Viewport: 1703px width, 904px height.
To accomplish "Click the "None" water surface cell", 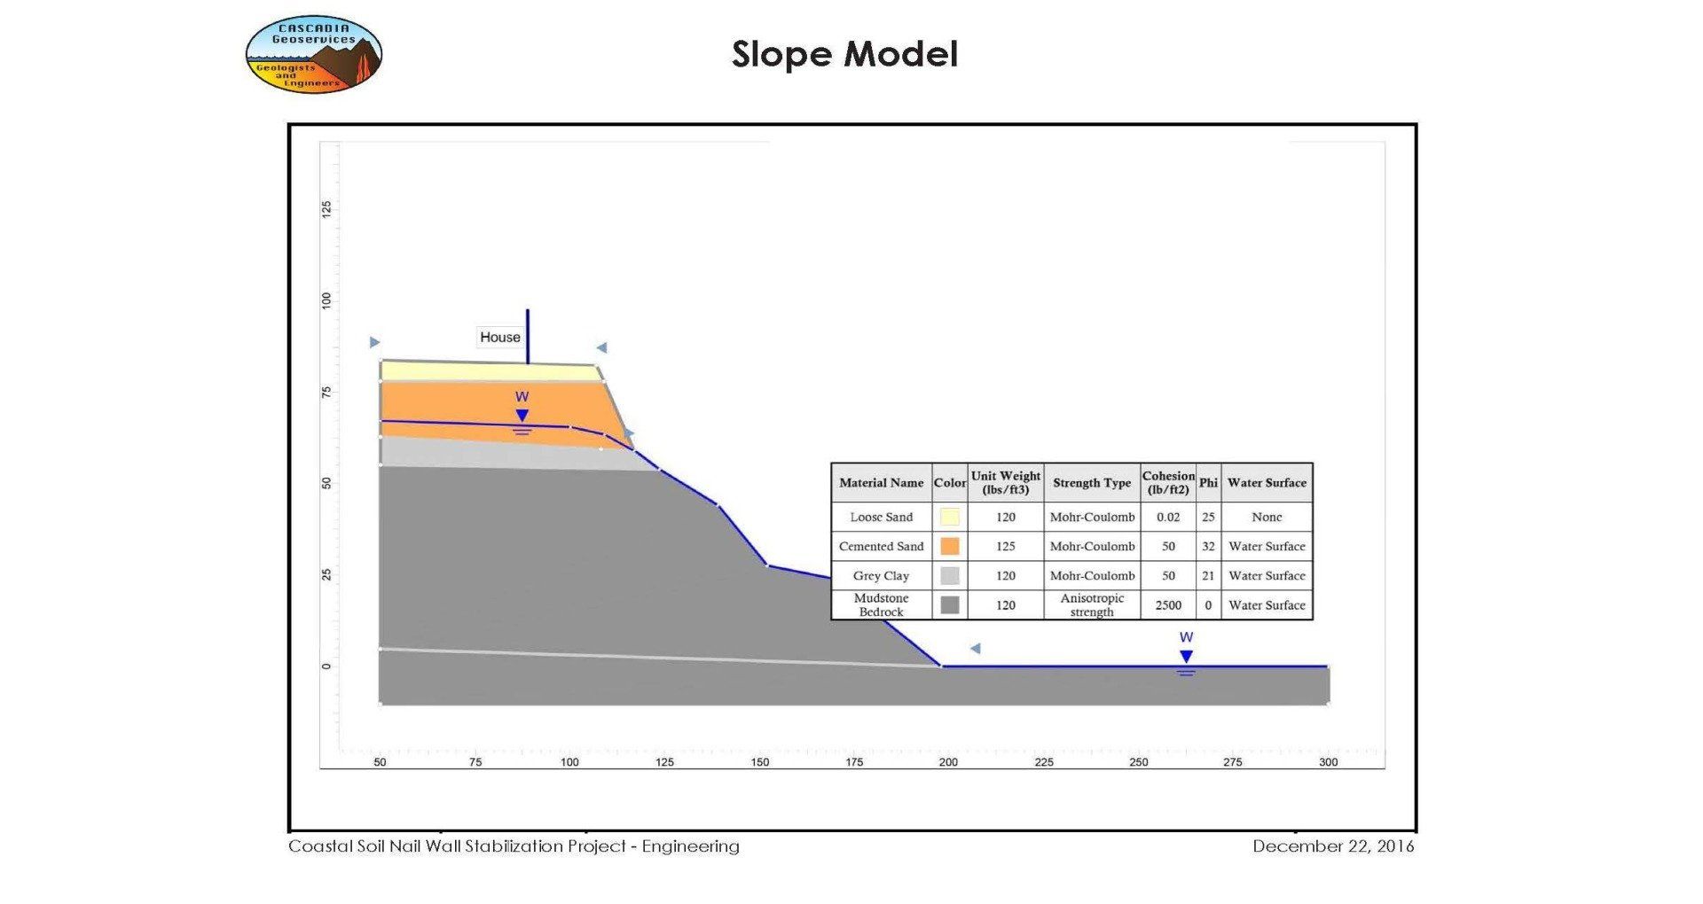I will [x=1267, y=517].
